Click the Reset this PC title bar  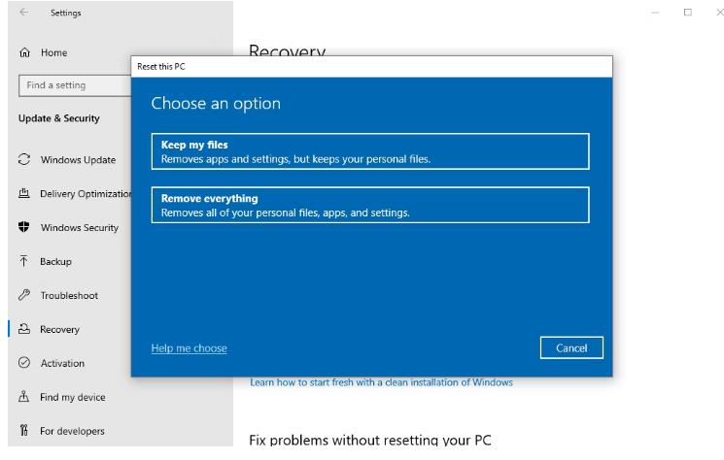[371, 66]
